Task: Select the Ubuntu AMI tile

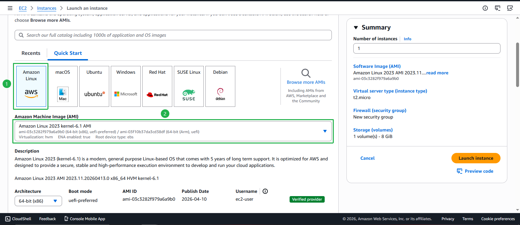Action: [x=94, y=86]
